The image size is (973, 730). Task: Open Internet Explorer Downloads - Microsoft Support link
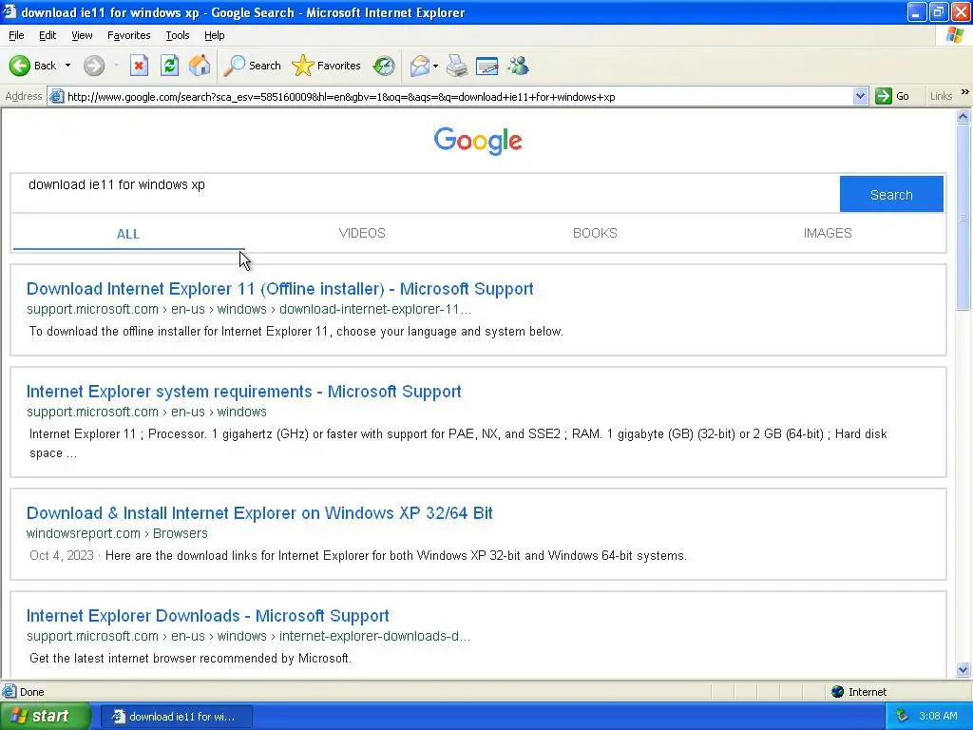point(208,616)
